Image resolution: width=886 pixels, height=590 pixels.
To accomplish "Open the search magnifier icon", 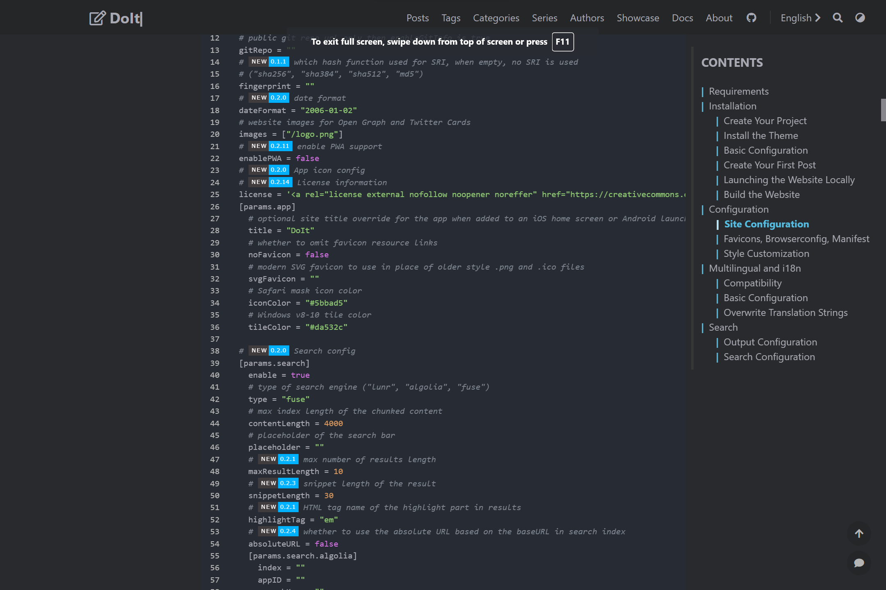I will tap(838, 18).
